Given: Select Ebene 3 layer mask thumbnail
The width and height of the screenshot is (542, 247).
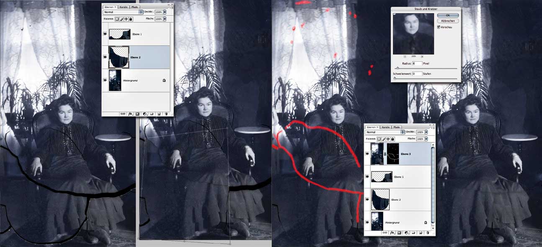Looking at the screenshot, I should 393,154.
